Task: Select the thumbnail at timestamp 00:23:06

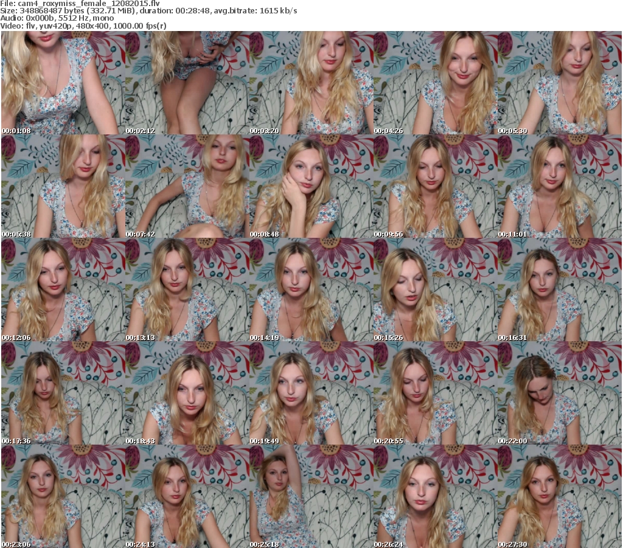Action: [63, 496]
